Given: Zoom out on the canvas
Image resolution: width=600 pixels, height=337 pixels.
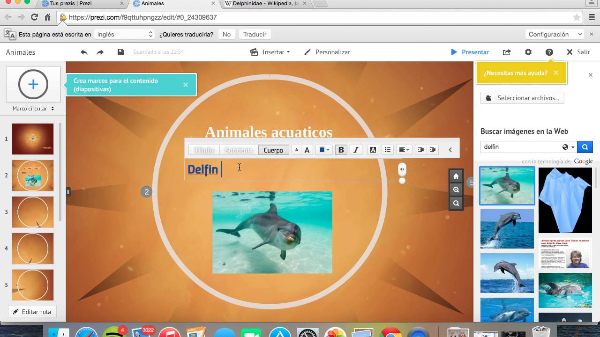Looking at the screenshot, I should click(x=456, y=203).
